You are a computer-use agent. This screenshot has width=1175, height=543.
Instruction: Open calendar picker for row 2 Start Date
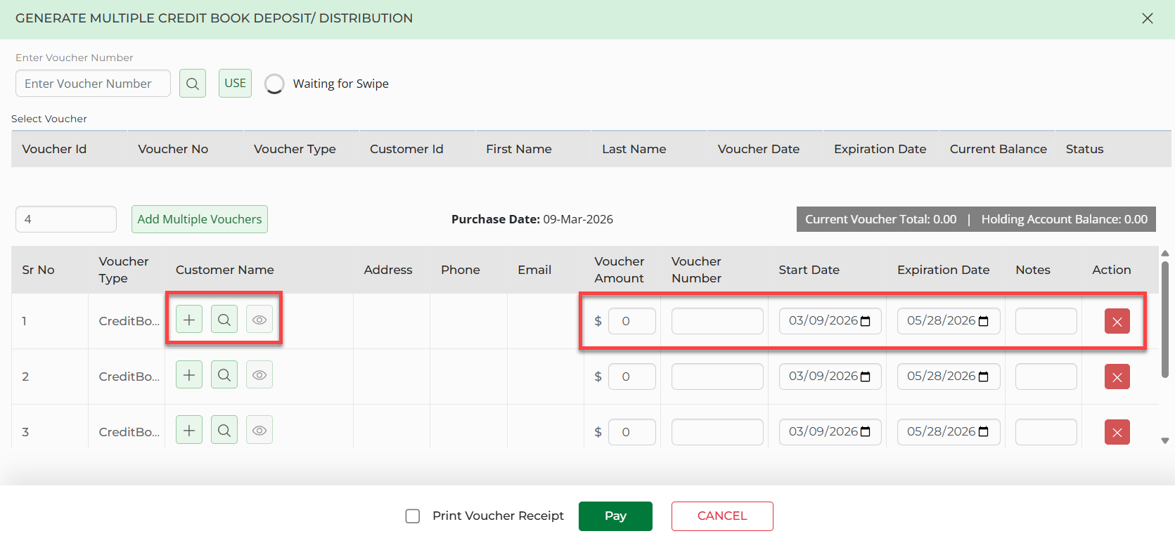[x=866, y=377]
